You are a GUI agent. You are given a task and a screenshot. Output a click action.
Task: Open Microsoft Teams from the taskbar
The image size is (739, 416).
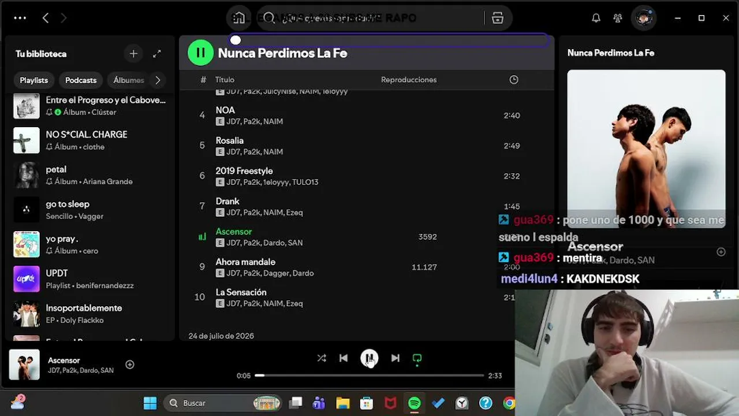pos(319,403)
